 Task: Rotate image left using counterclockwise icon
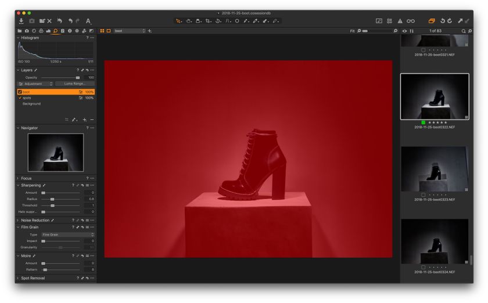(443, 21)
